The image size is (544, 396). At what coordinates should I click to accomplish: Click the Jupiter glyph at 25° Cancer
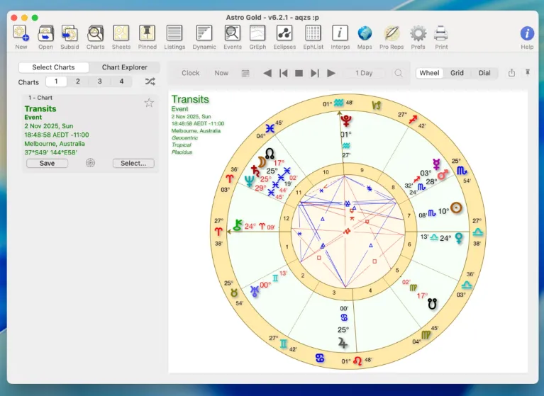(x=343, y=344)
